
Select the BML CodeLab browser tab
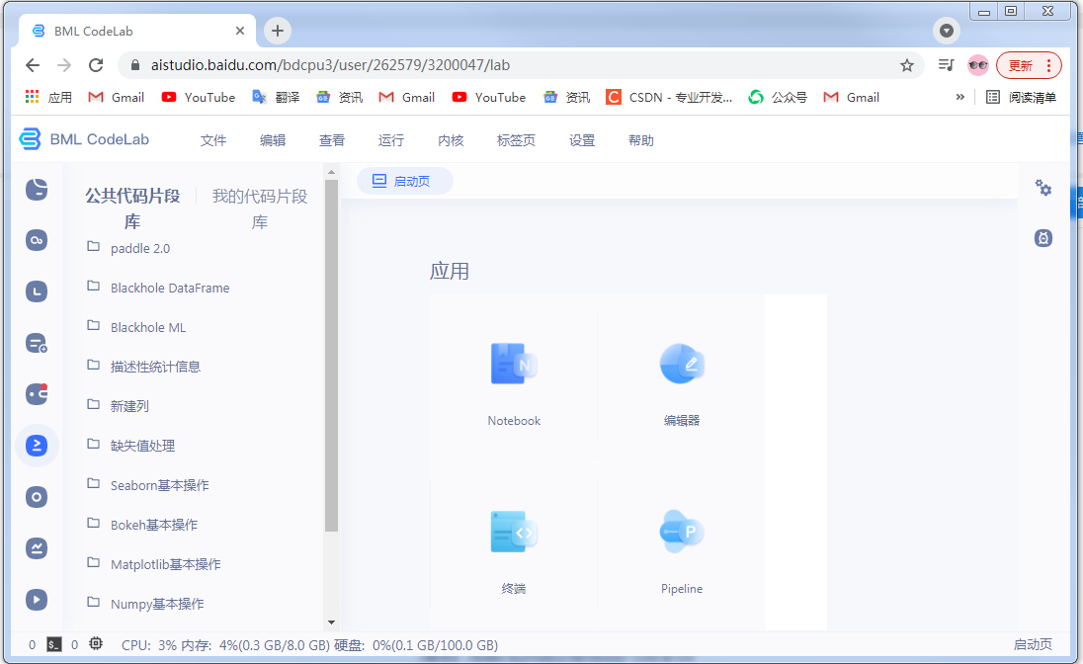point(134,31)
